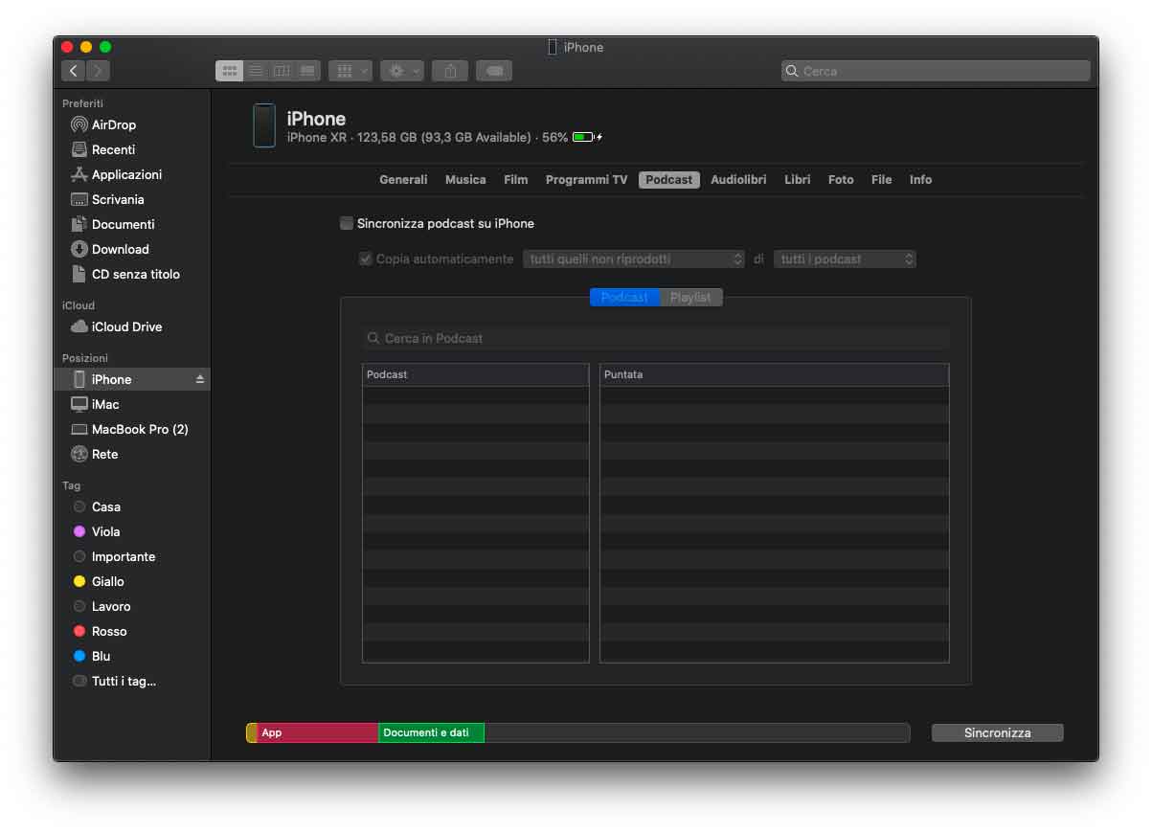
Task: Switch to the File tab
Action: [x=881, y=180]
